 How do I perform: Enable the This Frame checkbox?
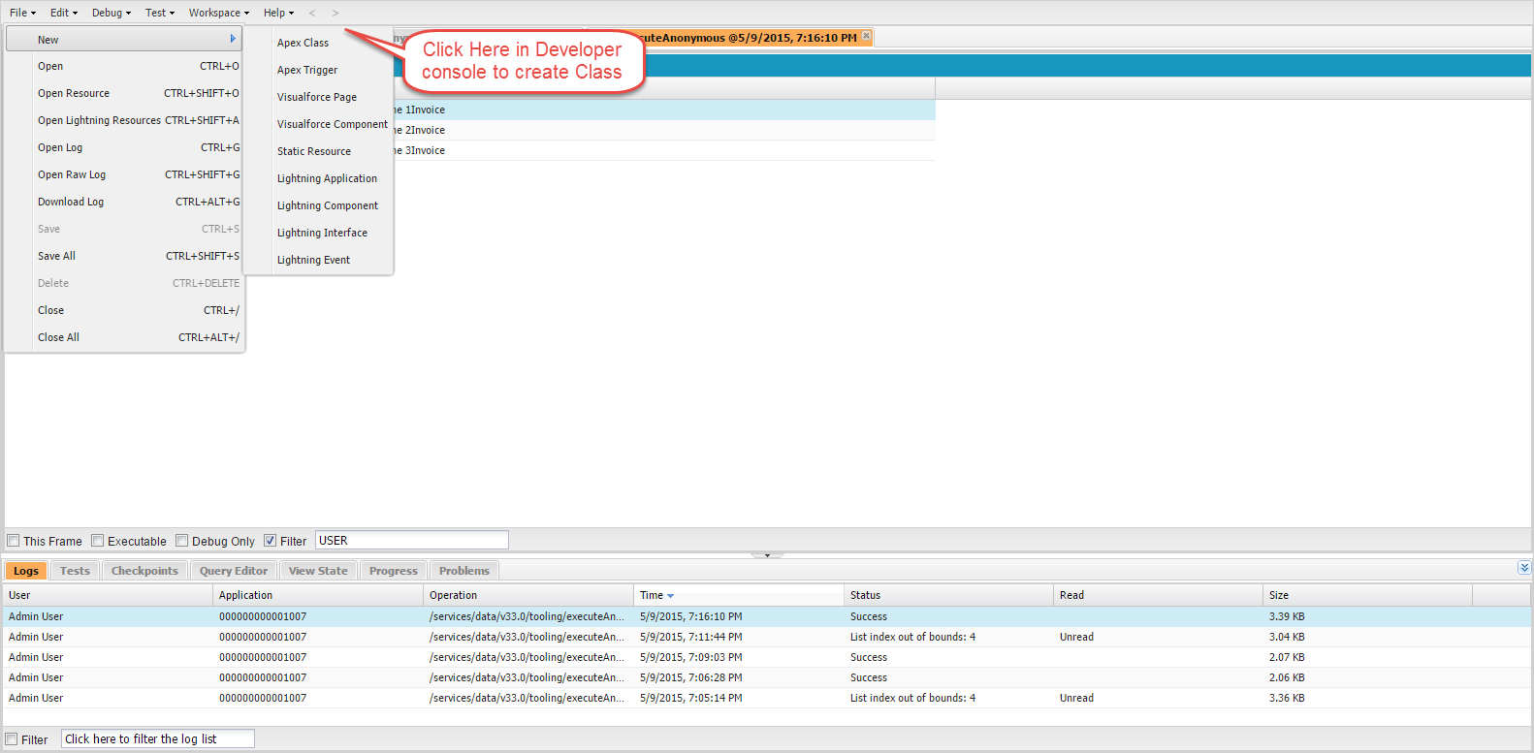[14, 541]
